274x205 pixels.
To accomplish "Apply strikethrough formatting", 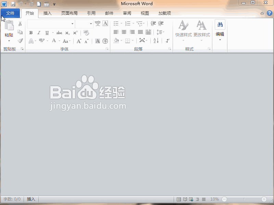I will (x=59, y=33).
